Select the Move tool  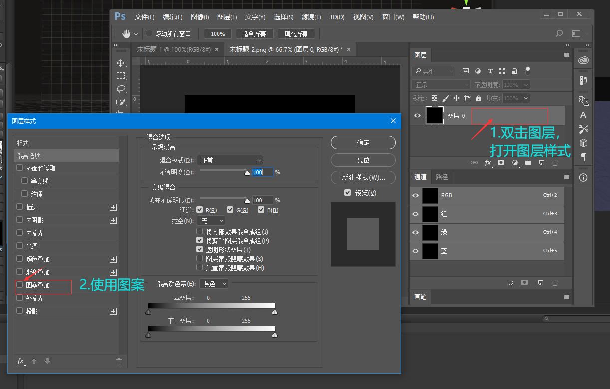pyautogui.click(x=120, y=63)
